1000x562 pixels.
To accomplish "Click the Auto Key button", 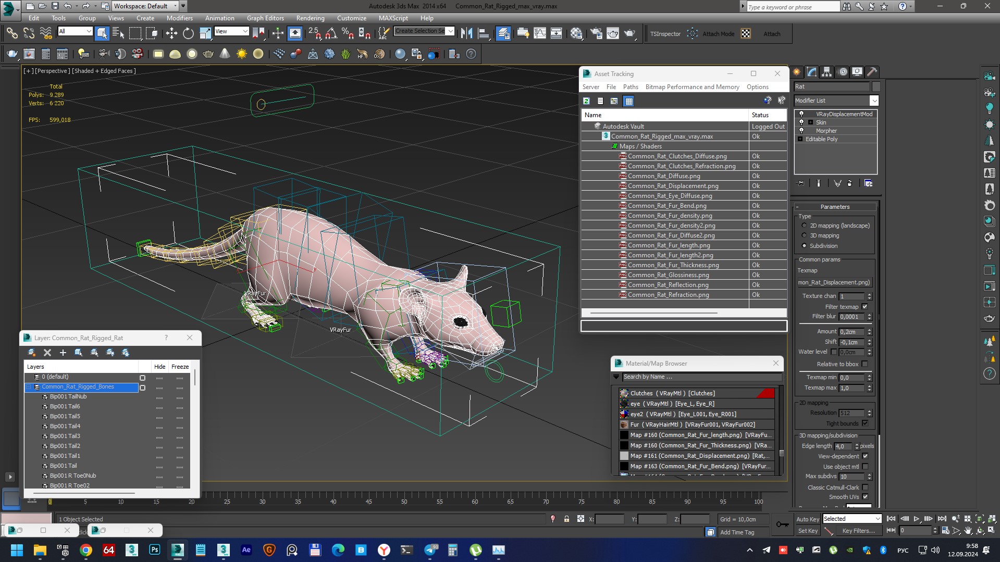I will 808,519.
